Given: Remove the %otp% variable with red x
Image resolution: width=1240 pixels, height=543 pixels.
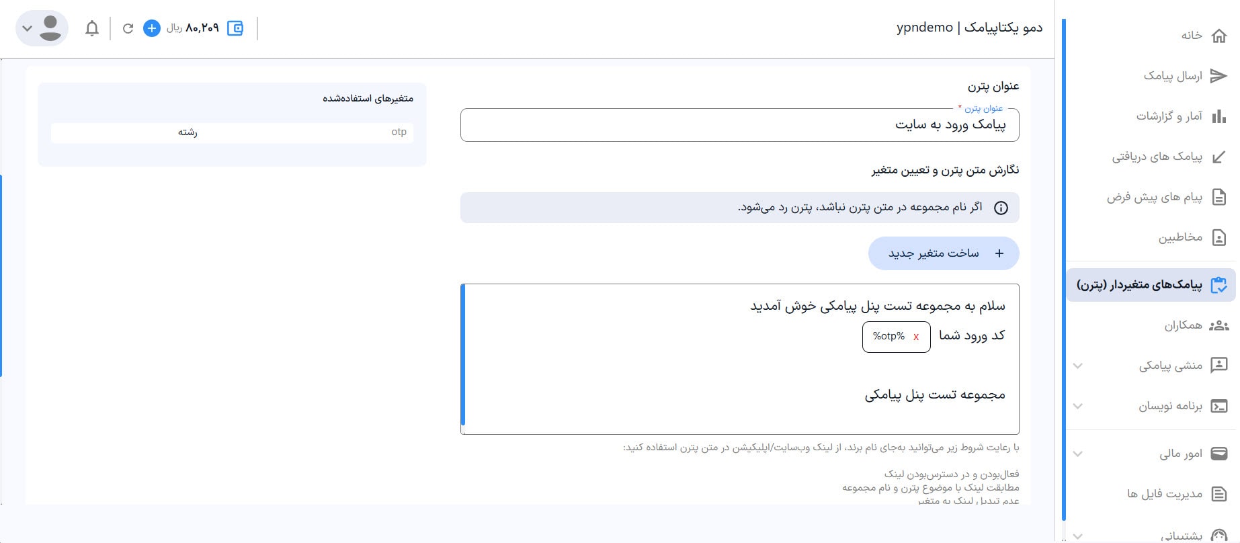Looking at the screenshot, I should pos(916,337).
